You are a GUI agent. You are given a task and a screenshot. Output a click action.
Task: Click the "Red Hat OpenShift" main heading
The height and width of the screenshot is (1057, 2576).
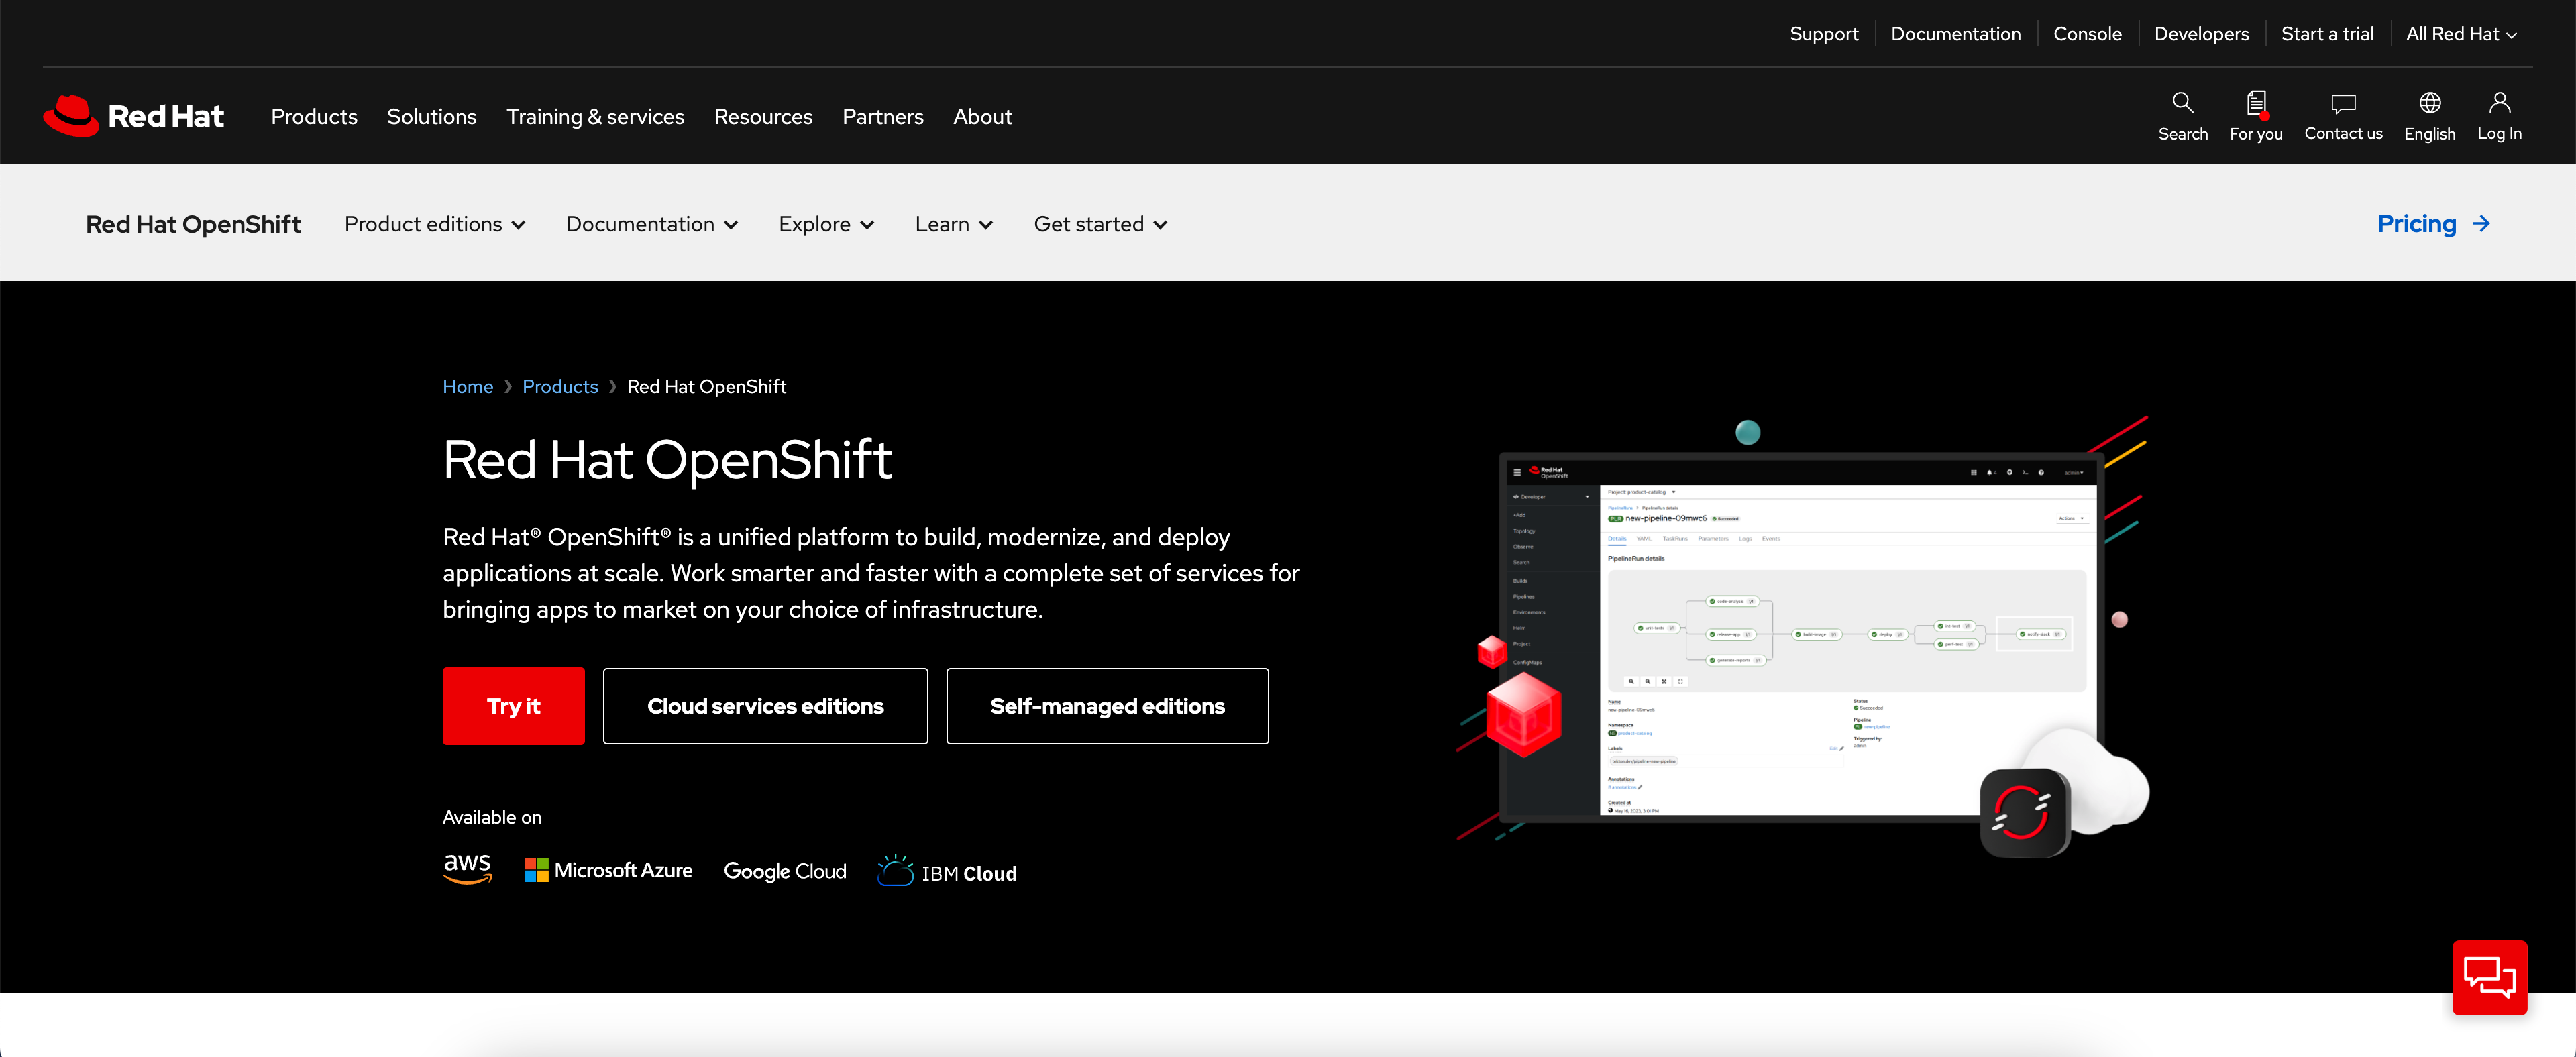[x=667, y=460]
